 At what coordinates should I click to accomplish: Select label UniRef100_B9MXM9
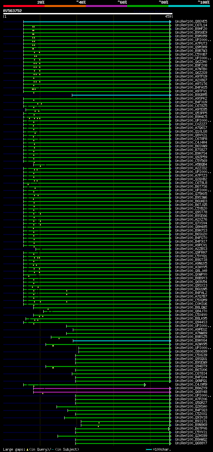(191, 36)
